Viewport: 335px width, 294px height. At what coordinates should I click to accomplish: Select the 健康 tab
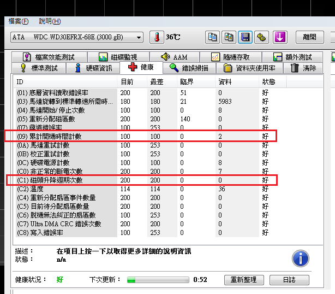[141, 67]
